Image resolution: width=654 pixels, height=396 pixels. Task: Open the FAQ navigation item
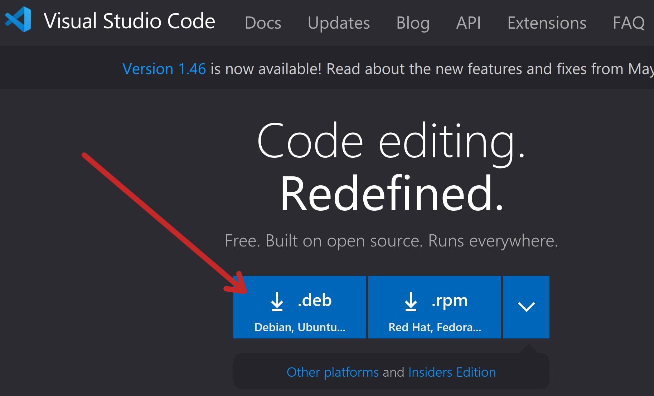tap(629, 23)
